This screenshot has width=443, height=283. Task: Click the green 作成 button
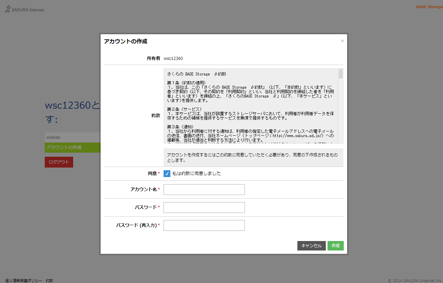click(x=336, y=246)
